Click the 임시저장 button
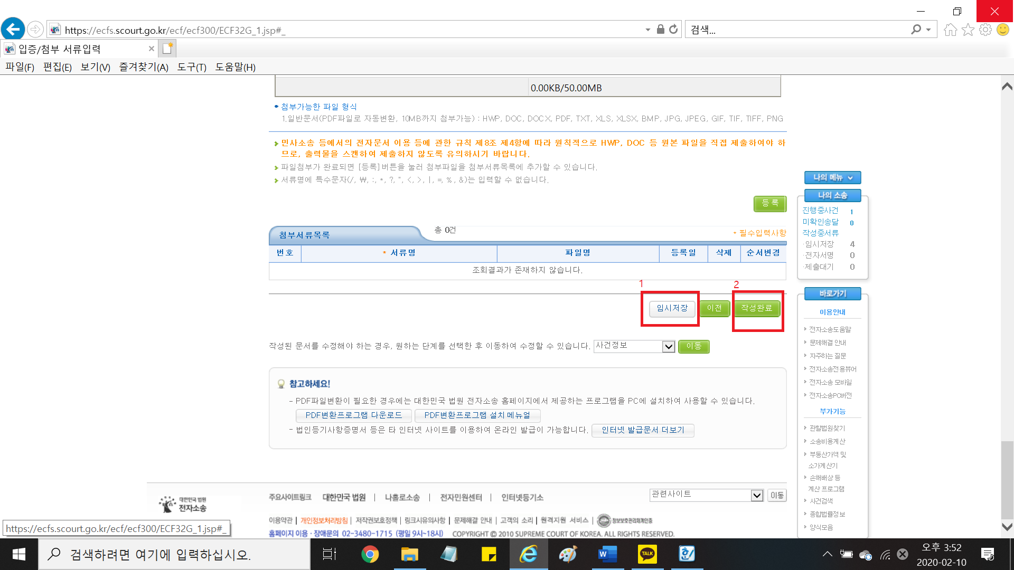The height and width of the screenshot is (570, 1014). click(672, 308)
